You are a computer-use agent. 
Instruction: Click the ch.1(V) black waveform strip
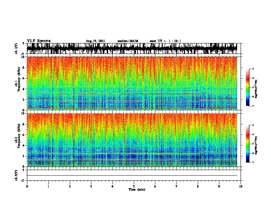[x=132, y=48]
